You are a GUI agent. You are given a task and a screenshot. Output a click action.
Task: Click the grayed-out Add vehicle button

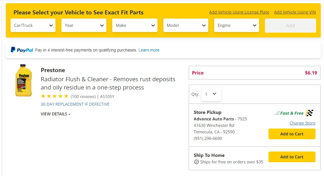coord(290,26)
